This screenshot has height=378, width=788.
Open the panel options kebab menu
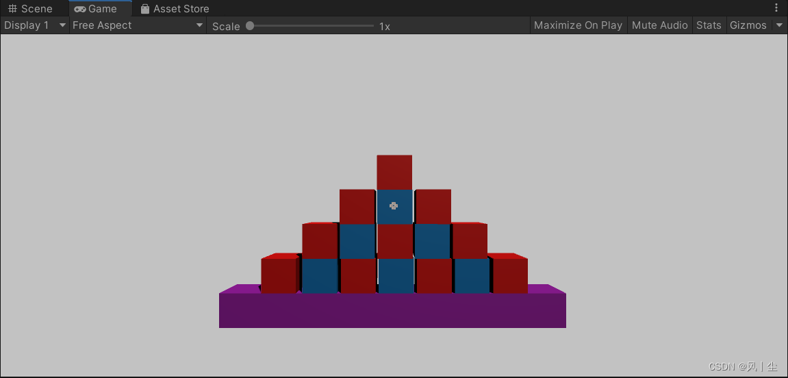click(777, 8)
